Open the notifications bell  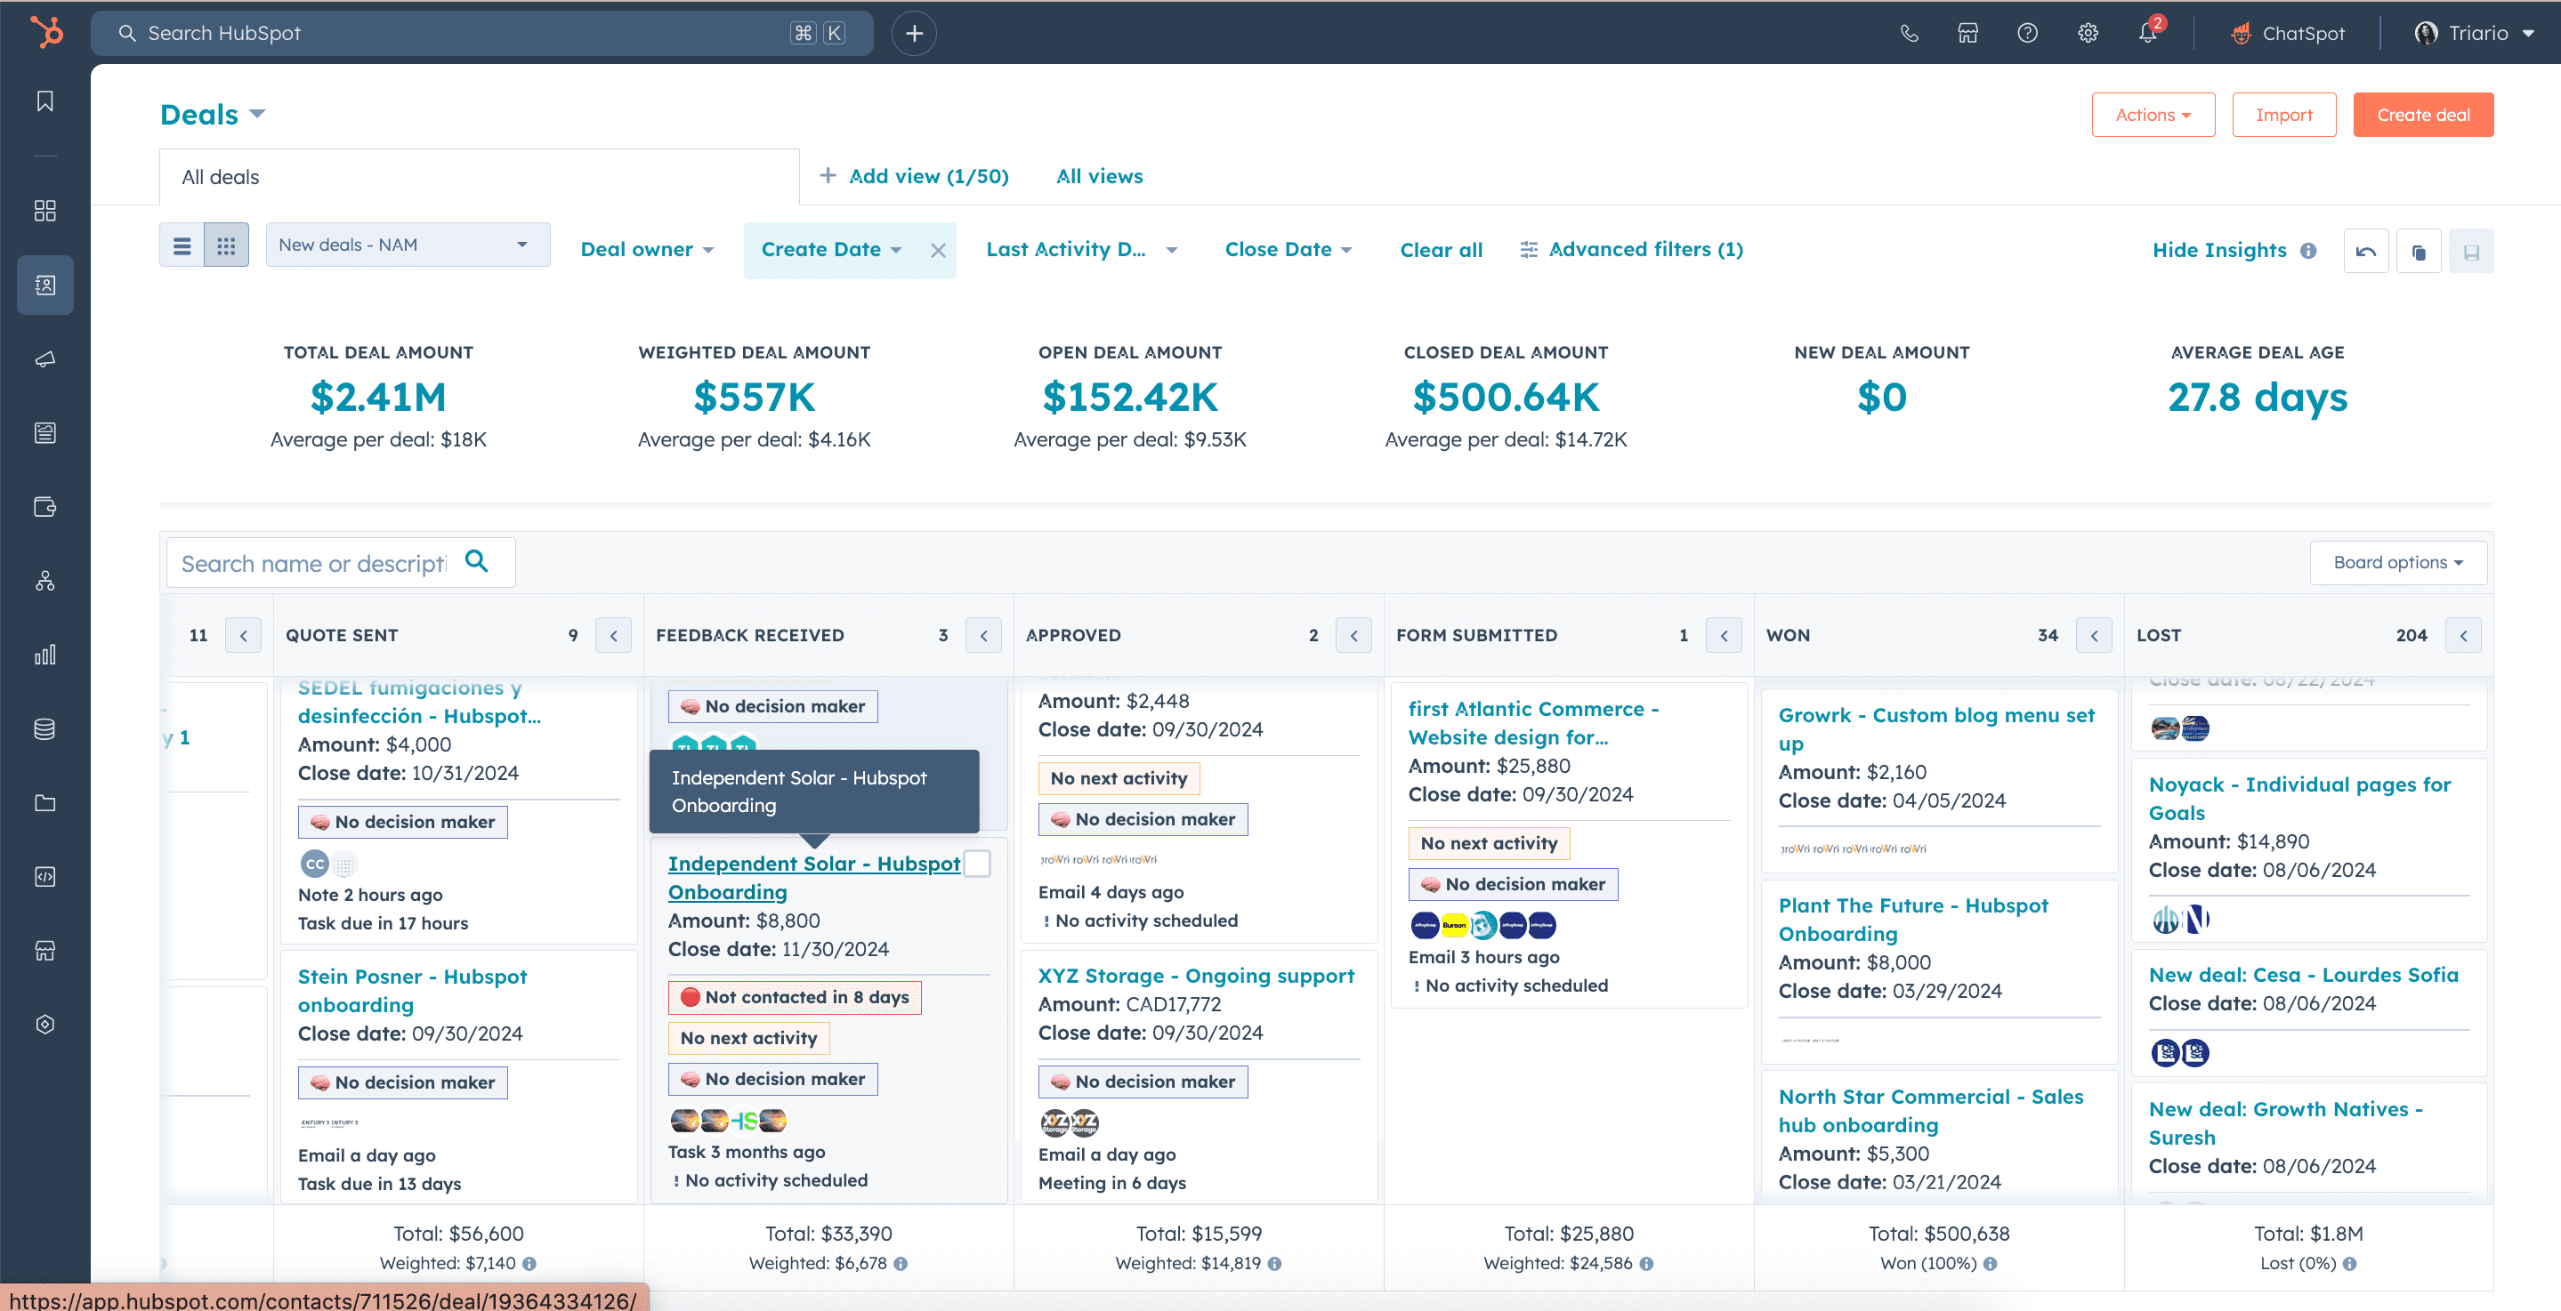pos(2147,33)
